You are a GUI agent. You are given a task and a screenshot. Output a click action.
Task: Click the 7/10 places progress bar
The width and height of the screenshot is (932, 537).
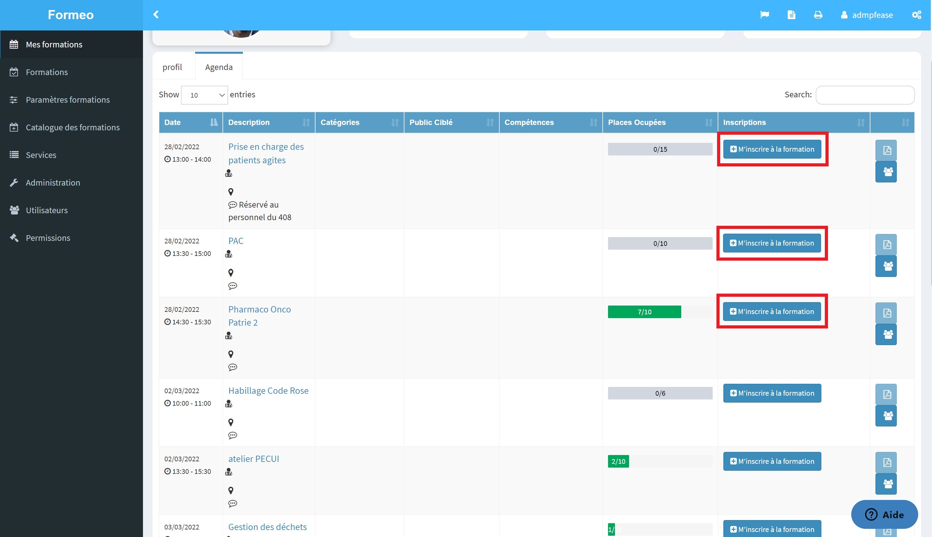coord(644,312)
